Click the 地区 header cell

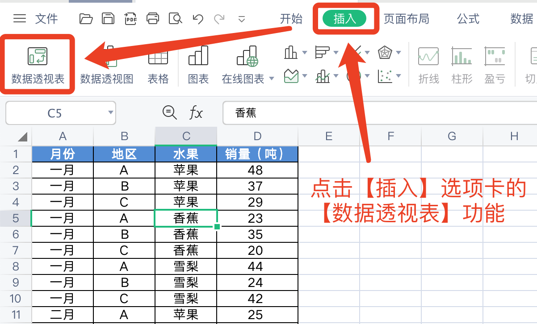point(124,154)
